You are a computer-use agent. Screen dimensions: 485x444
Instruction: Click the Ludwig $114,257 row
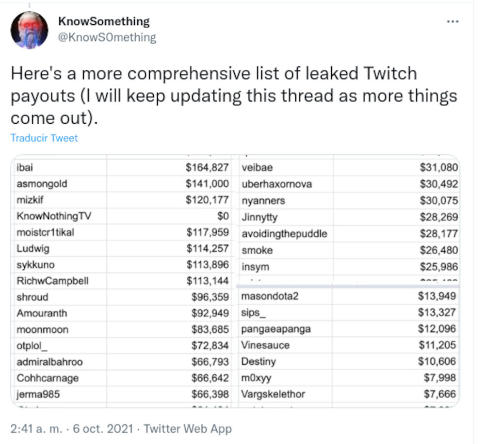(121, 249)
